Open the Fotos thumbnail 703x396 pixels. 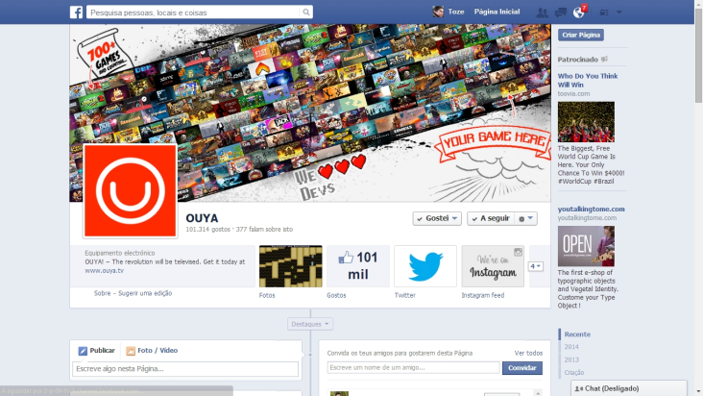[291, 266]
